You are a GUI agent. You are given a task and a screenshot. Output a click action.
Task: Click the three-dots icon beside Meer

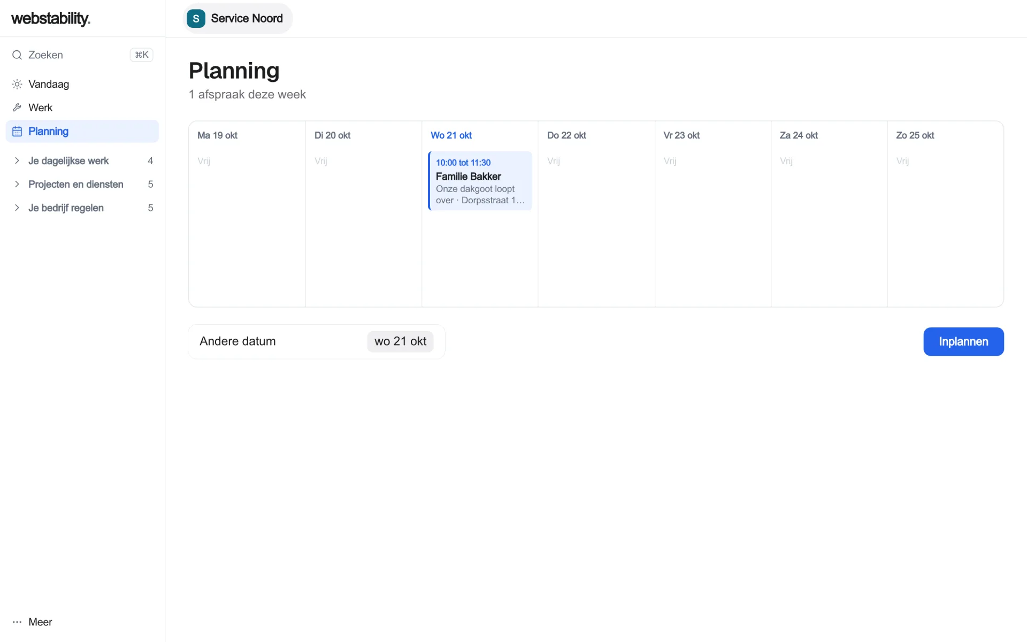(x=17, y=622)
